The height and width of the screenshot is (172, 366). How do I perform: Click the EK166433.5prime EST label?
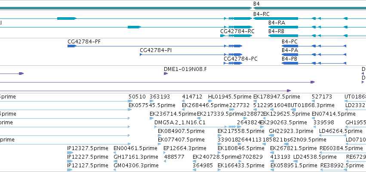pyautogui.click(x=241, y=166)
